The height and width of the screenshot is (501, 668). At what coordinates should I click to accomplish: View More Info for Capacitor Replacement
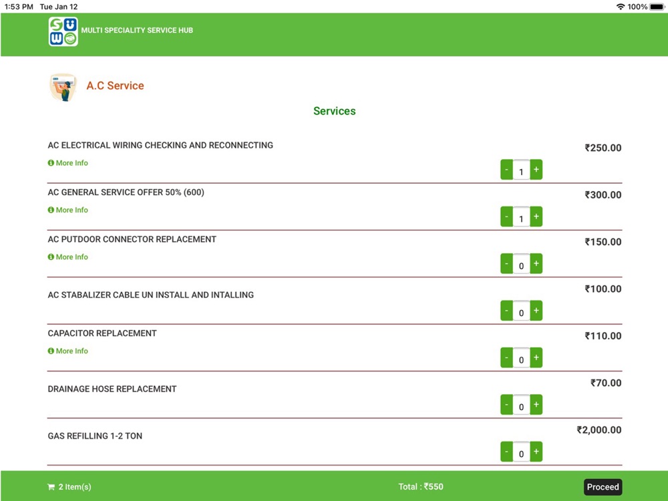[67, 351]
